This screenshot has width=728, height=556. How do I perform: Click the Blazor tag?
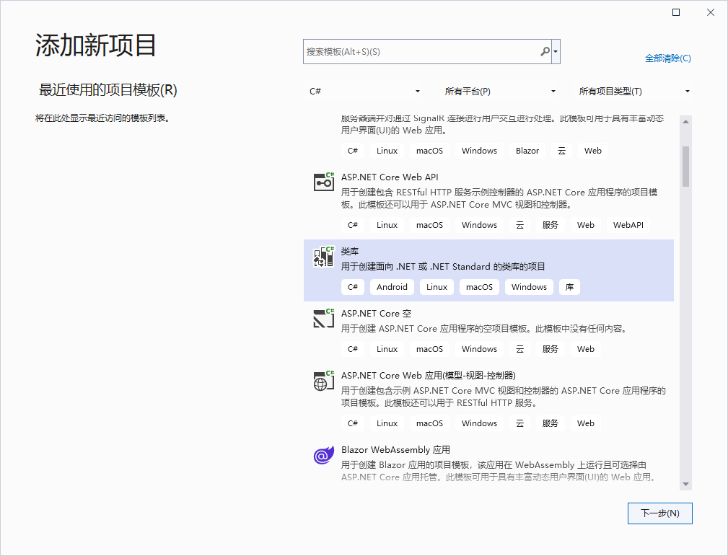point(527,151)
